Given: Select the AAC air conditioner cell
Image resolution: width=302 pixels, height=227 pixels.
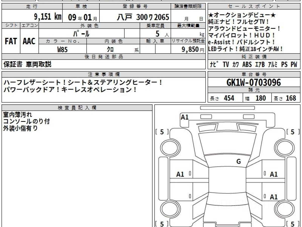Looking at the screenshot, I should [x=29, y=41].
